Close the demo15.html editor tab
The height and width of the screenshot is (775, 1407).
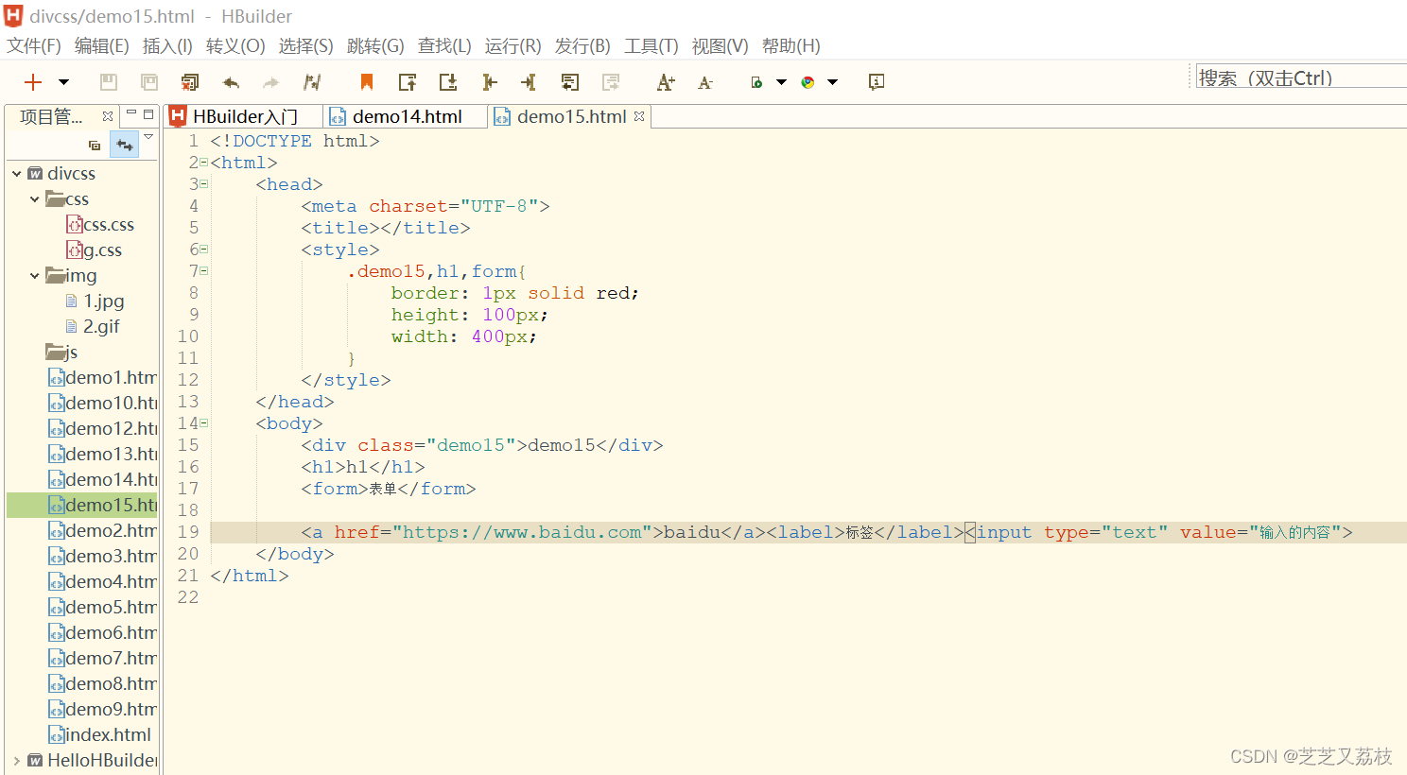pyautogui.click(x=639, y=116)
